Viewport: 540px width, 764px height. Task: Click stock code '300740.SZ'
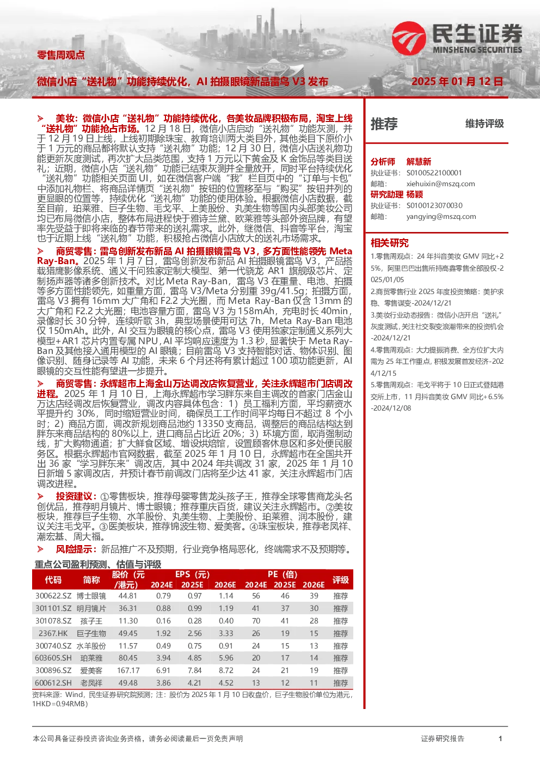point(53,646)
